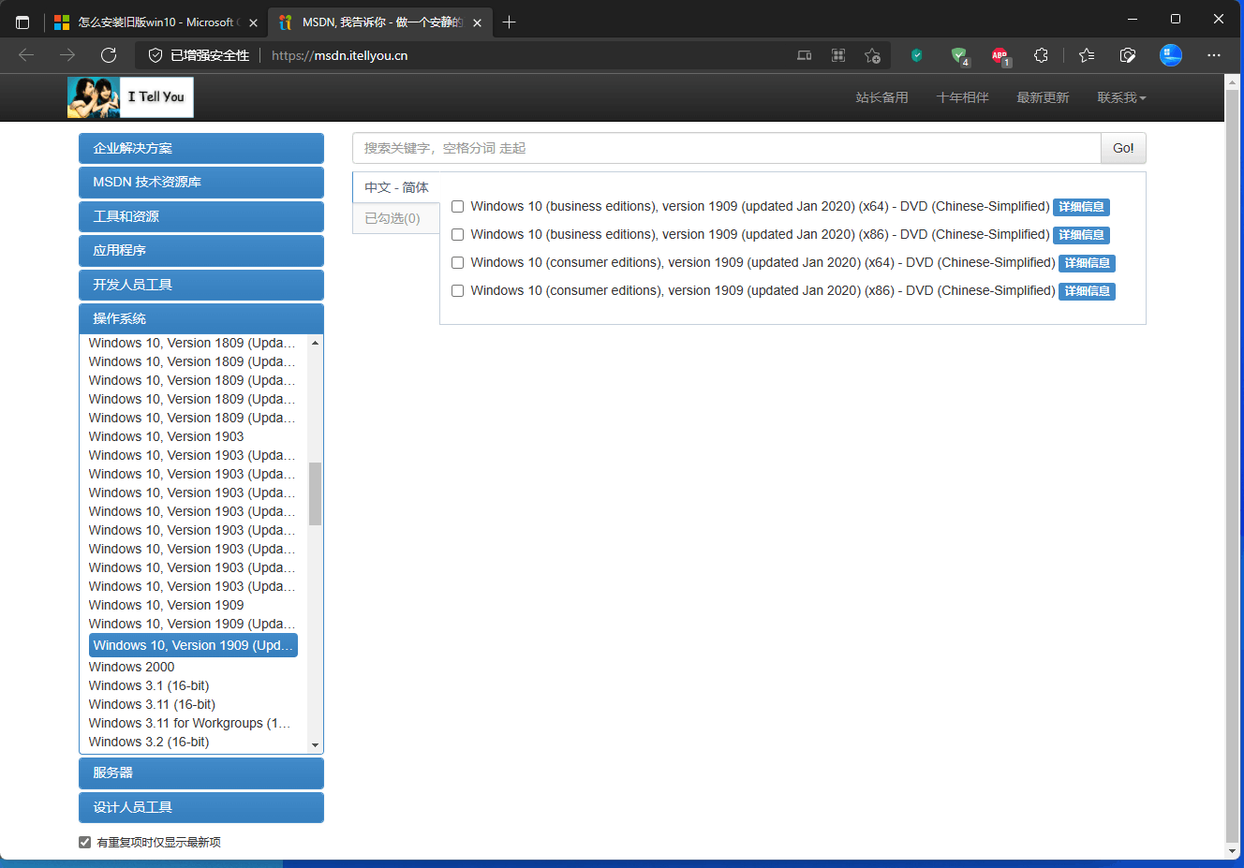The width and height of the screenshot is (1244, 868).
Task: Click the OS list scrollbar down arrow
Action: (315, 745)
